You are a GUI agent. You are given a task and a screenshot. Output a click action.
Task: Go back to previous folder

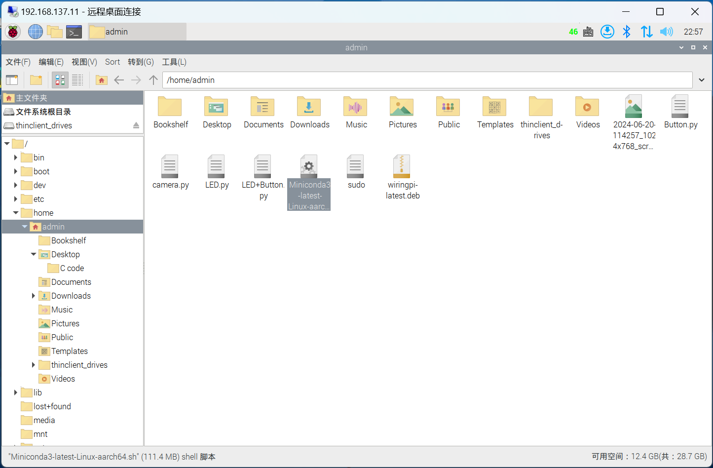click(x=119, y=80)
